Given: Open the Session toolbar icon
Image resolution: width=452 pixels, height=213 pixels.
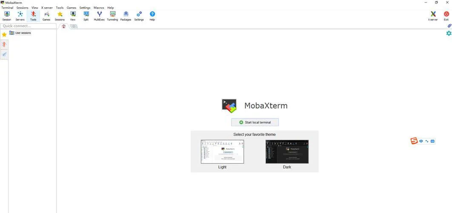Looking at the screenshot, I should click(7, 16).
